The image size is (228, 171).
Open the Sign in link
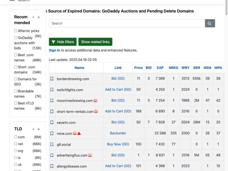coord(54,50)
